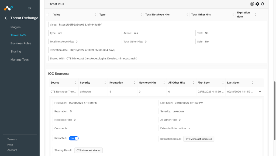Click the Expiration date 02/18/2027 value
Viewport: 276px width, 156px height.
coord(93,50)
